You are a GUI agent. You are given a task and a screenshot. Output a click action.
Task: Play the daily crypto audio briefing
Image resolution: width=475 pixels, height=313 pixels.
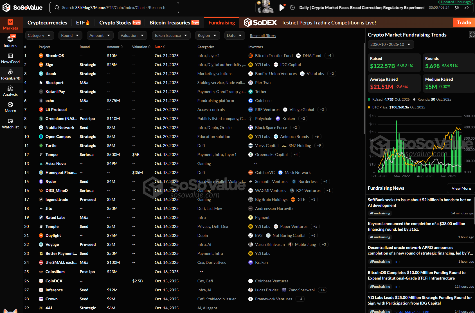[282, 8]
